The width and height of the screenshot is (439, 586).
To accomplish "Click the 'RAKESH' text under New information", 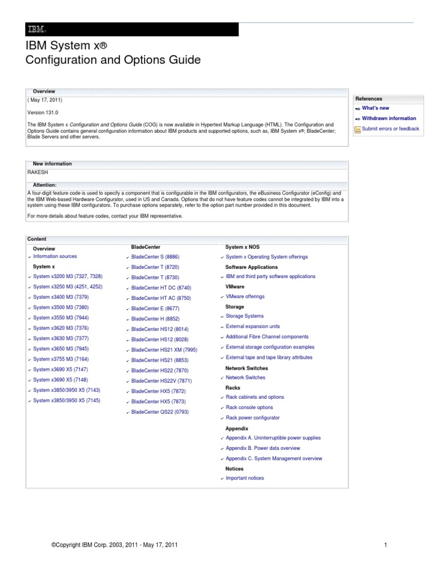I will (x=37, y=172).
